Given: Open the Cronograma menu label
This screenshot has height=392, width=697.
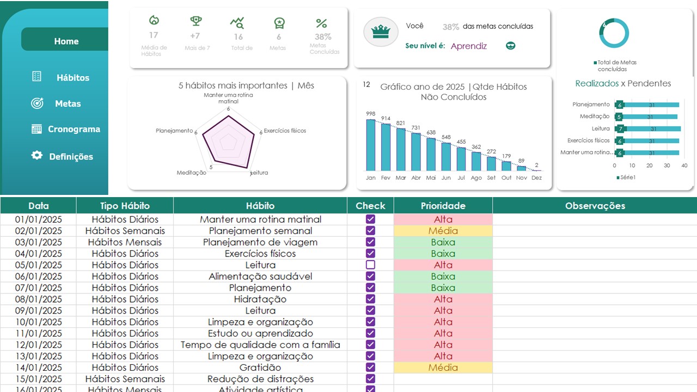Looking at the screenshot, I should tap(74, 129).
